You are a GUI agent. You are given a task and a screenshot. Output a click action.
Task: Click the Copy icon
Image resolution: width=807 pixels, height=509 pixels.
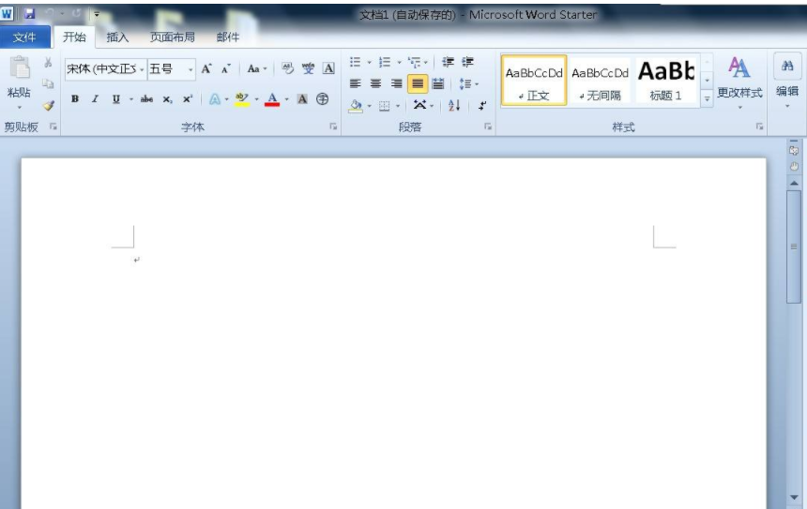click(48, 83)
